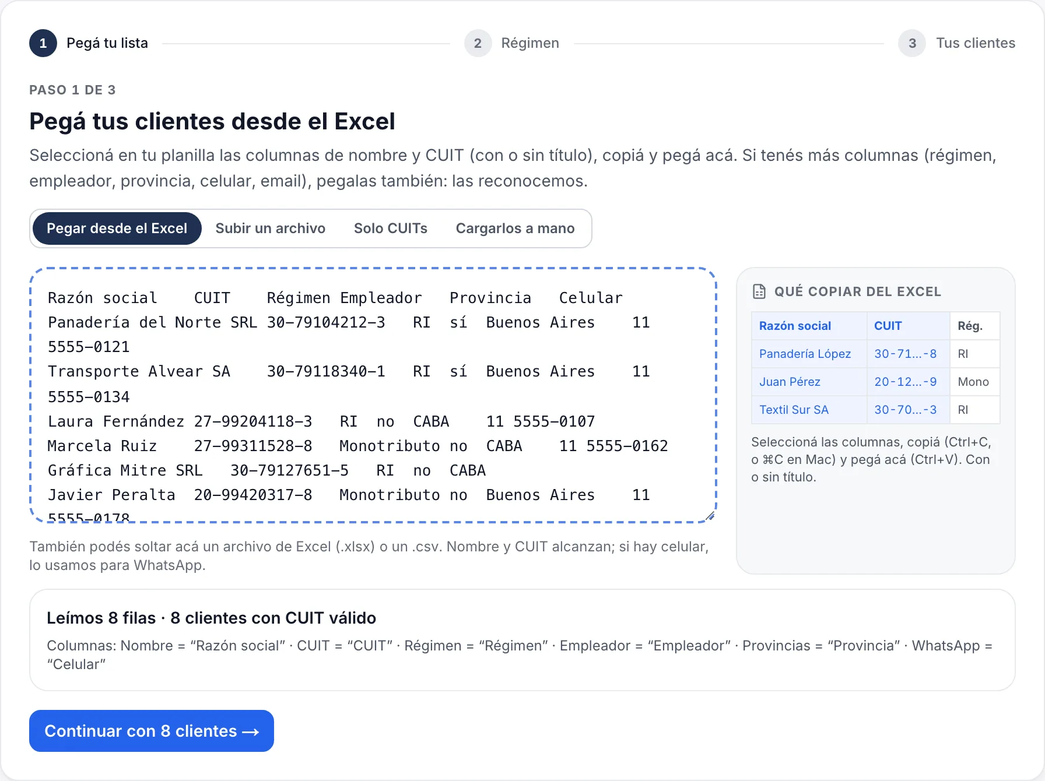Click inside the pasted clients text area
The image size is (1045, 781).
coord(373,395)
